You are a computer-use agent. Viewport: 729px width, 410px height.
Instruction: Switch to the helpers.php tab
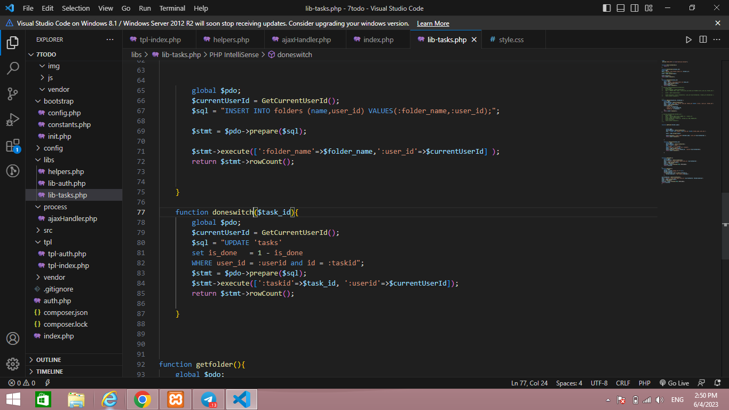click(231, 40)
